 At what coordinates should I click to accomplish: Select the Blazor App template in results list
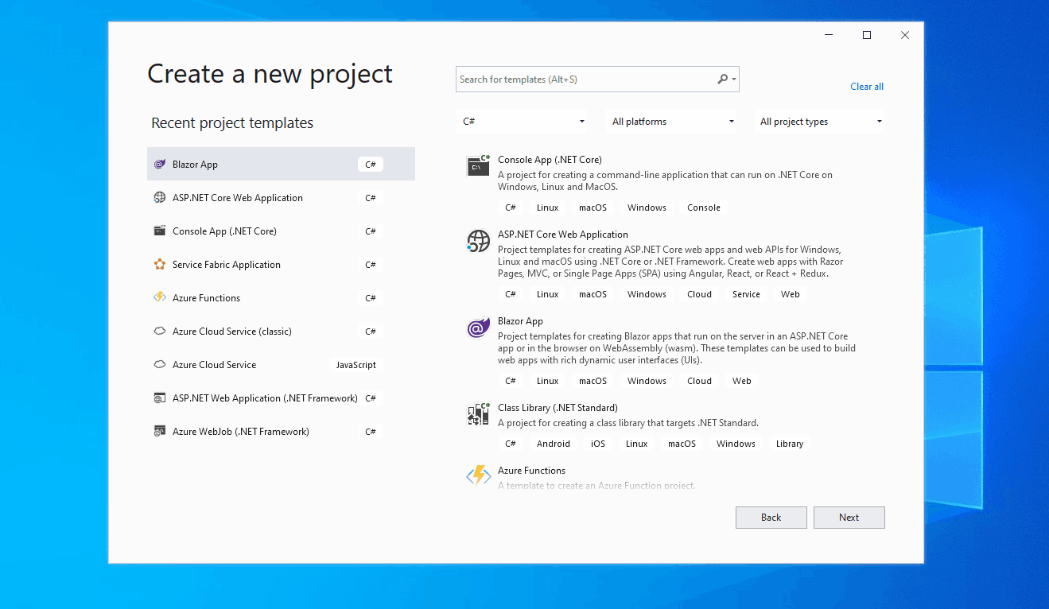[x=520, y=321]
